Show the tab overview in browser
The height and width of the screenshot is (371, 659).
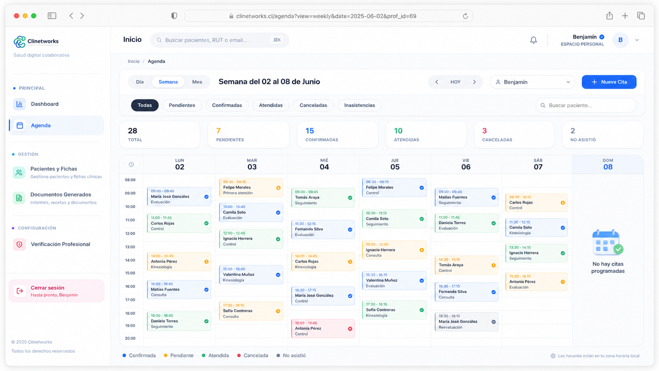[641, 16]
